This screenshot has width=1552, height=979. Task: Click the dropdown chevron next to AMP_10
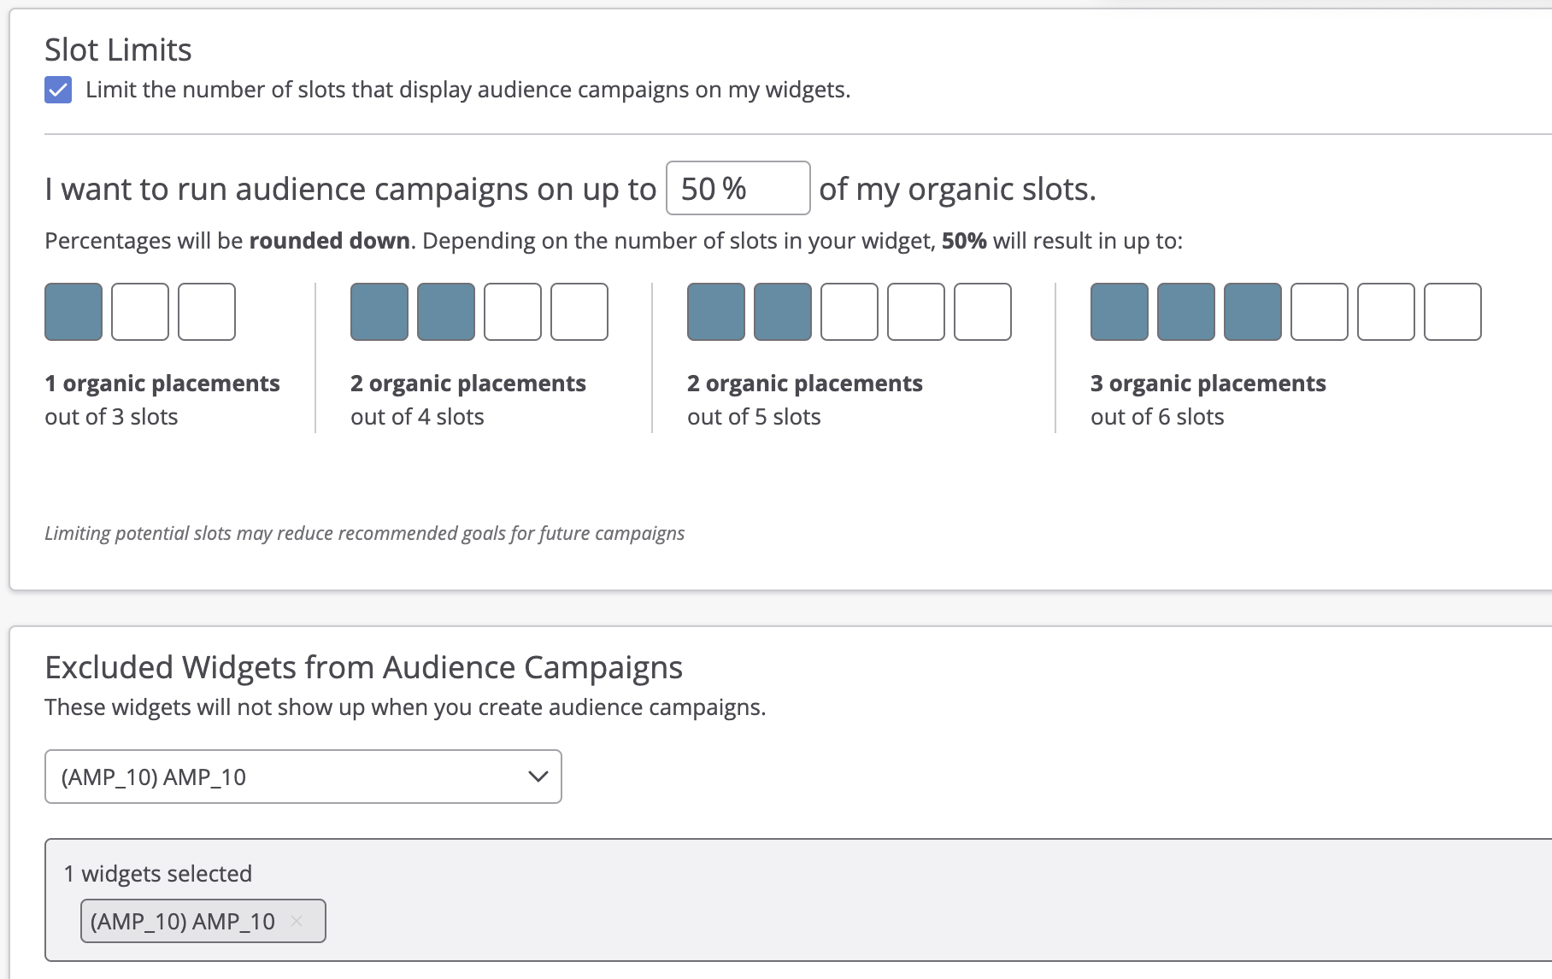point(538,777)
